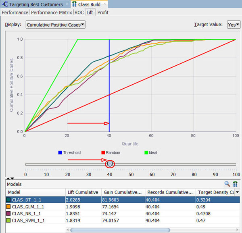Click the right scroll arrow of table scrollbar

[x=238, y=230]
